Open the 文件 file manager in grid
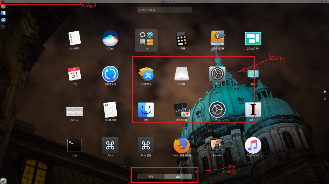The image size is (329, 184). click(x=146, y=110)
